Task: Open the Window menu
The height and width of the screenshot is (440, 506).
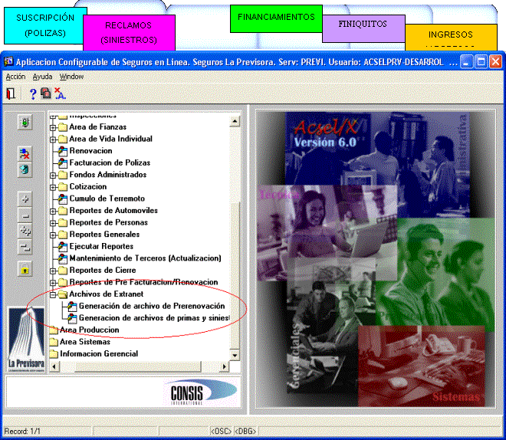Action: pyautogui.click(x=71, y=77)
